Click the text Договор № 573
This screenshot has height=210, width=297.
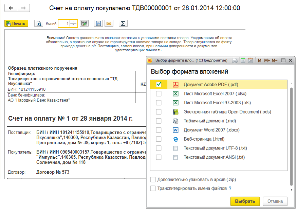click(x=53, y=172)
